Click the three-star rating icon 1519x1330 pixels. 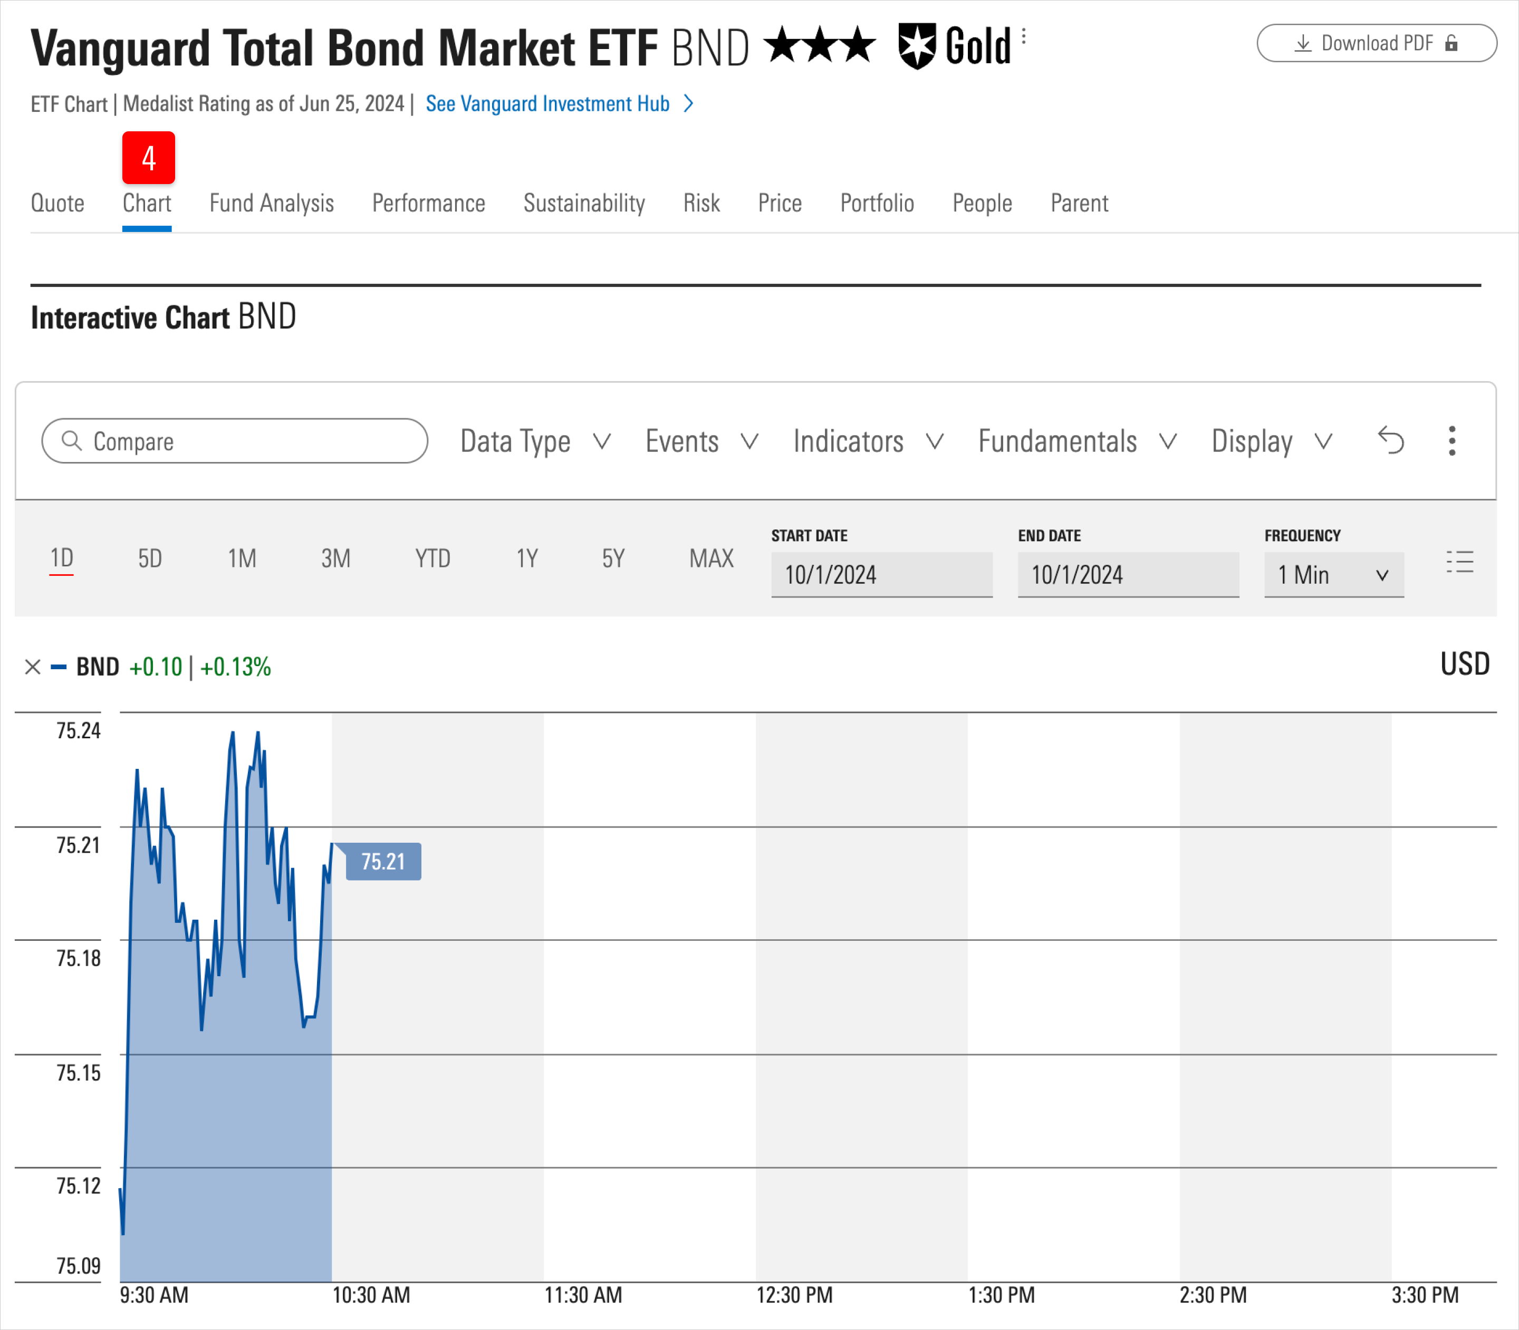[820, 44]
